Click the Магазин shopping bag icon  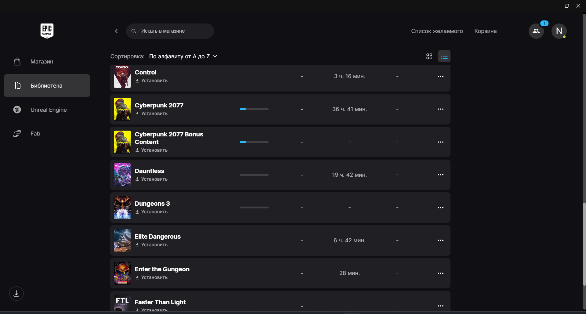point(17,62)
